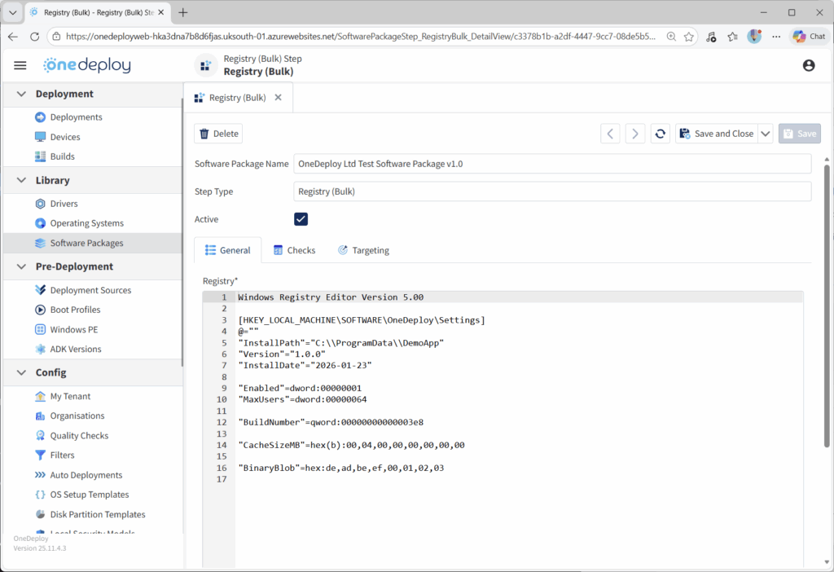Image resolution: width=834 pixels, height=572 pixels.
Task: Click registry line "Version"="1.0.0"
Action: pos(282,354)
